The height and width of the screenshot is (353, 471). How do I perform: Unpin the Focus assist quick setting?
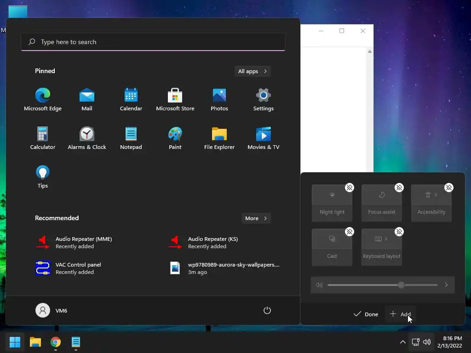(x=399, y=188)
